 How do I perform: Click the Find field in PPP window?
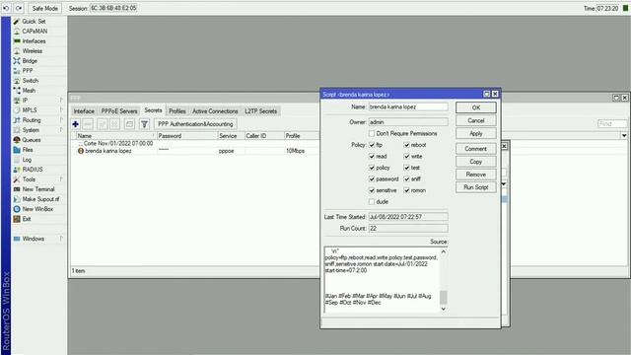pos(612,124)
